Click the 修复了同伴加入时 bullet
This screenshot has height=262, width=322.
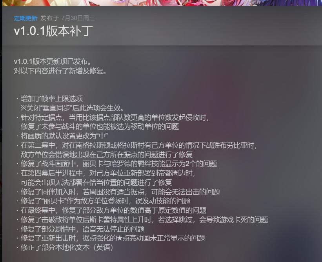pos(120,192)
